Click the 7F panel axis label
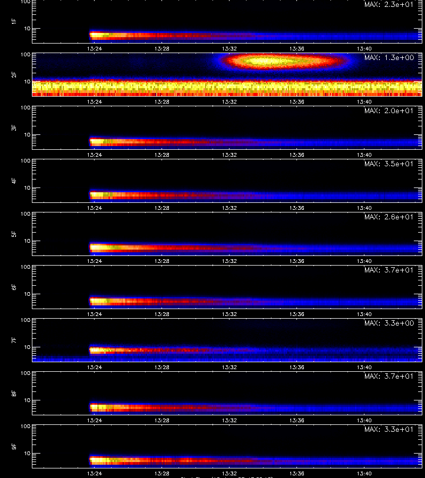Viewport: 425px width, 478px height. 14,340
